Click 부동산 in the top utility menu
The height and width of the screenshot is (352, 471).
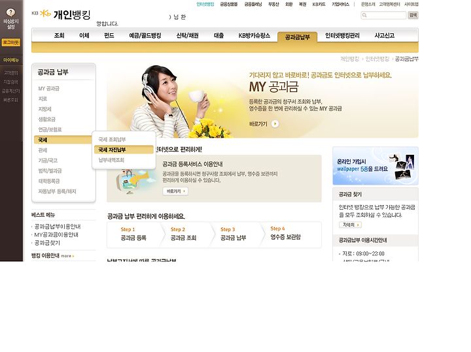(x=273, y=4)
